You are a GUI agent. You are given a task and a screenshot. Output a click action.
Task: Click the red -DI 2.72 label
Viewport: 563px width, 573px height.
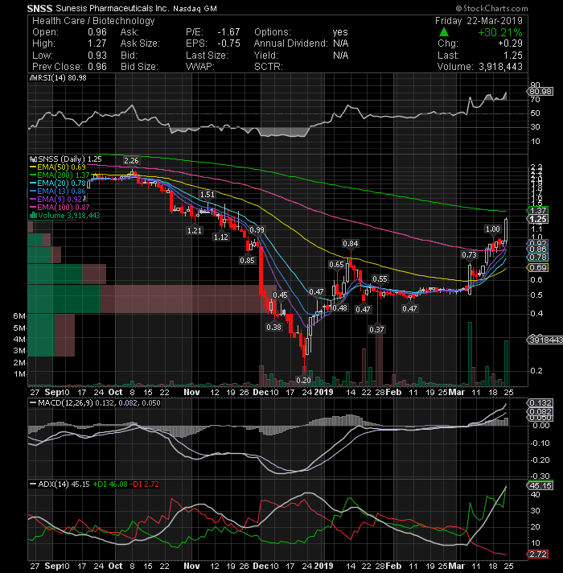[x=145, y=484]
